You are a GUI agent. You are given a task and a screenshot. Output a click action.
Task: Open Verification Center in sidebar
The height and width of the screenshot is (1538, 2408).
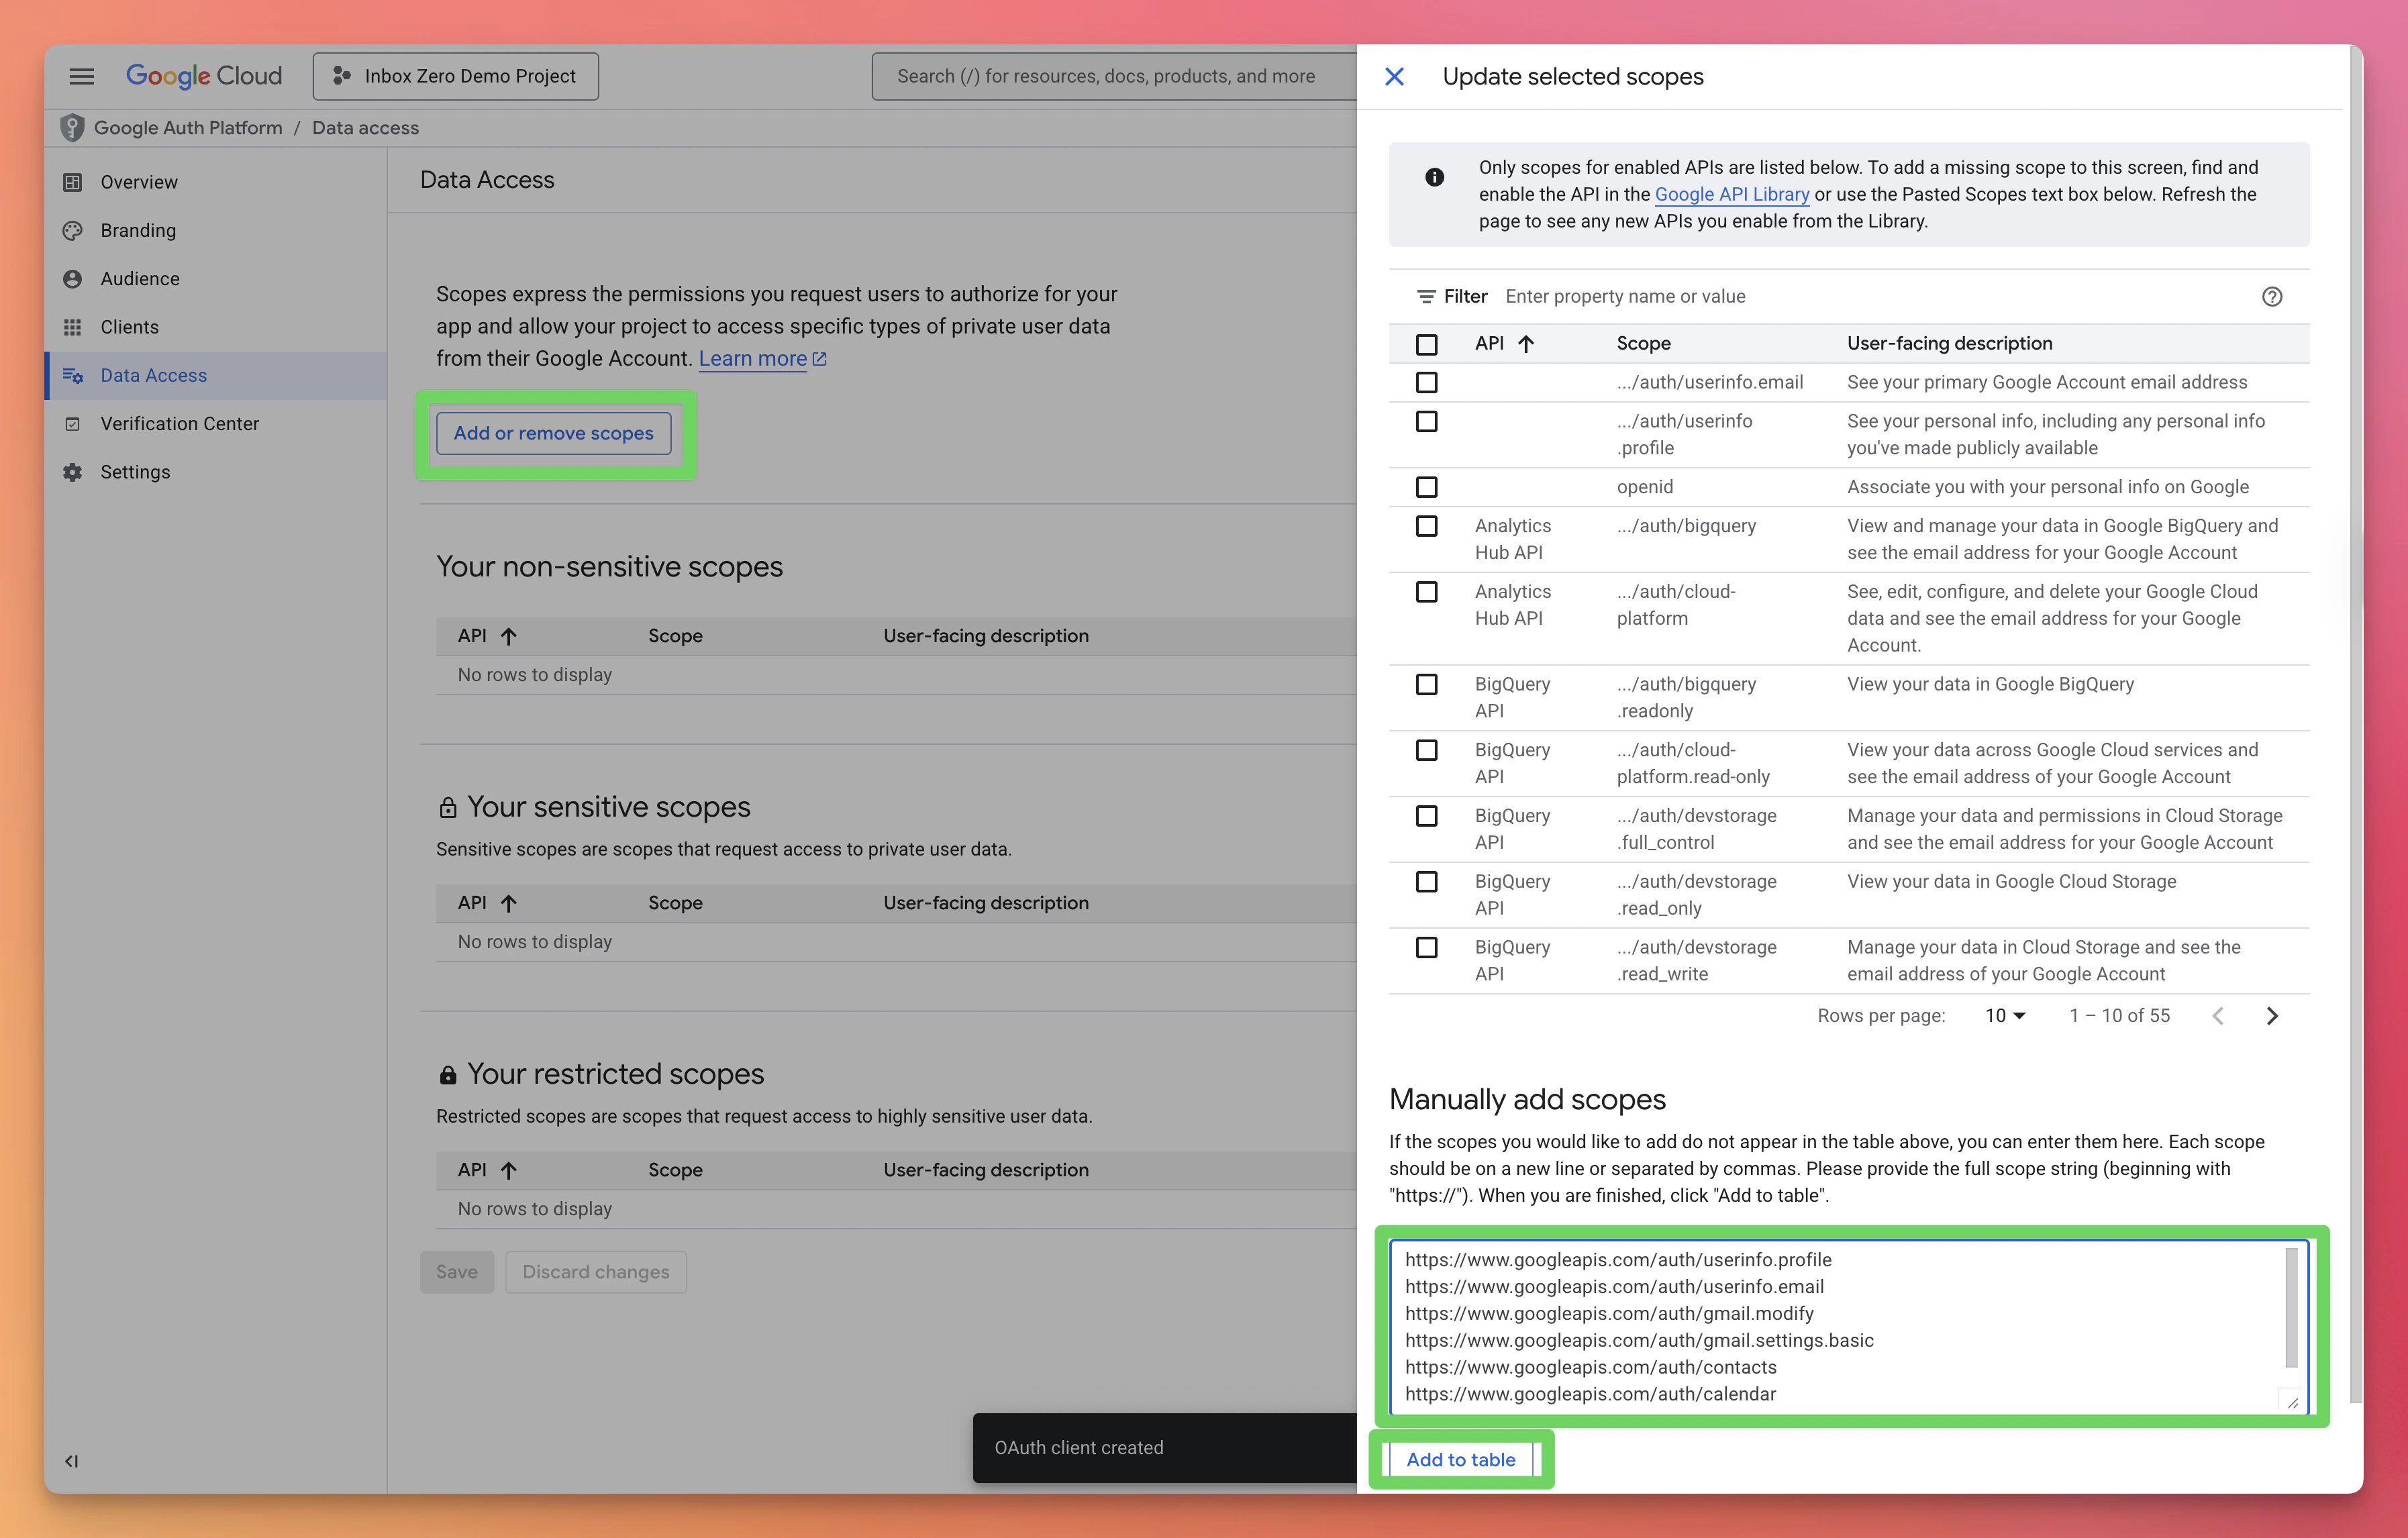point(179,423)
